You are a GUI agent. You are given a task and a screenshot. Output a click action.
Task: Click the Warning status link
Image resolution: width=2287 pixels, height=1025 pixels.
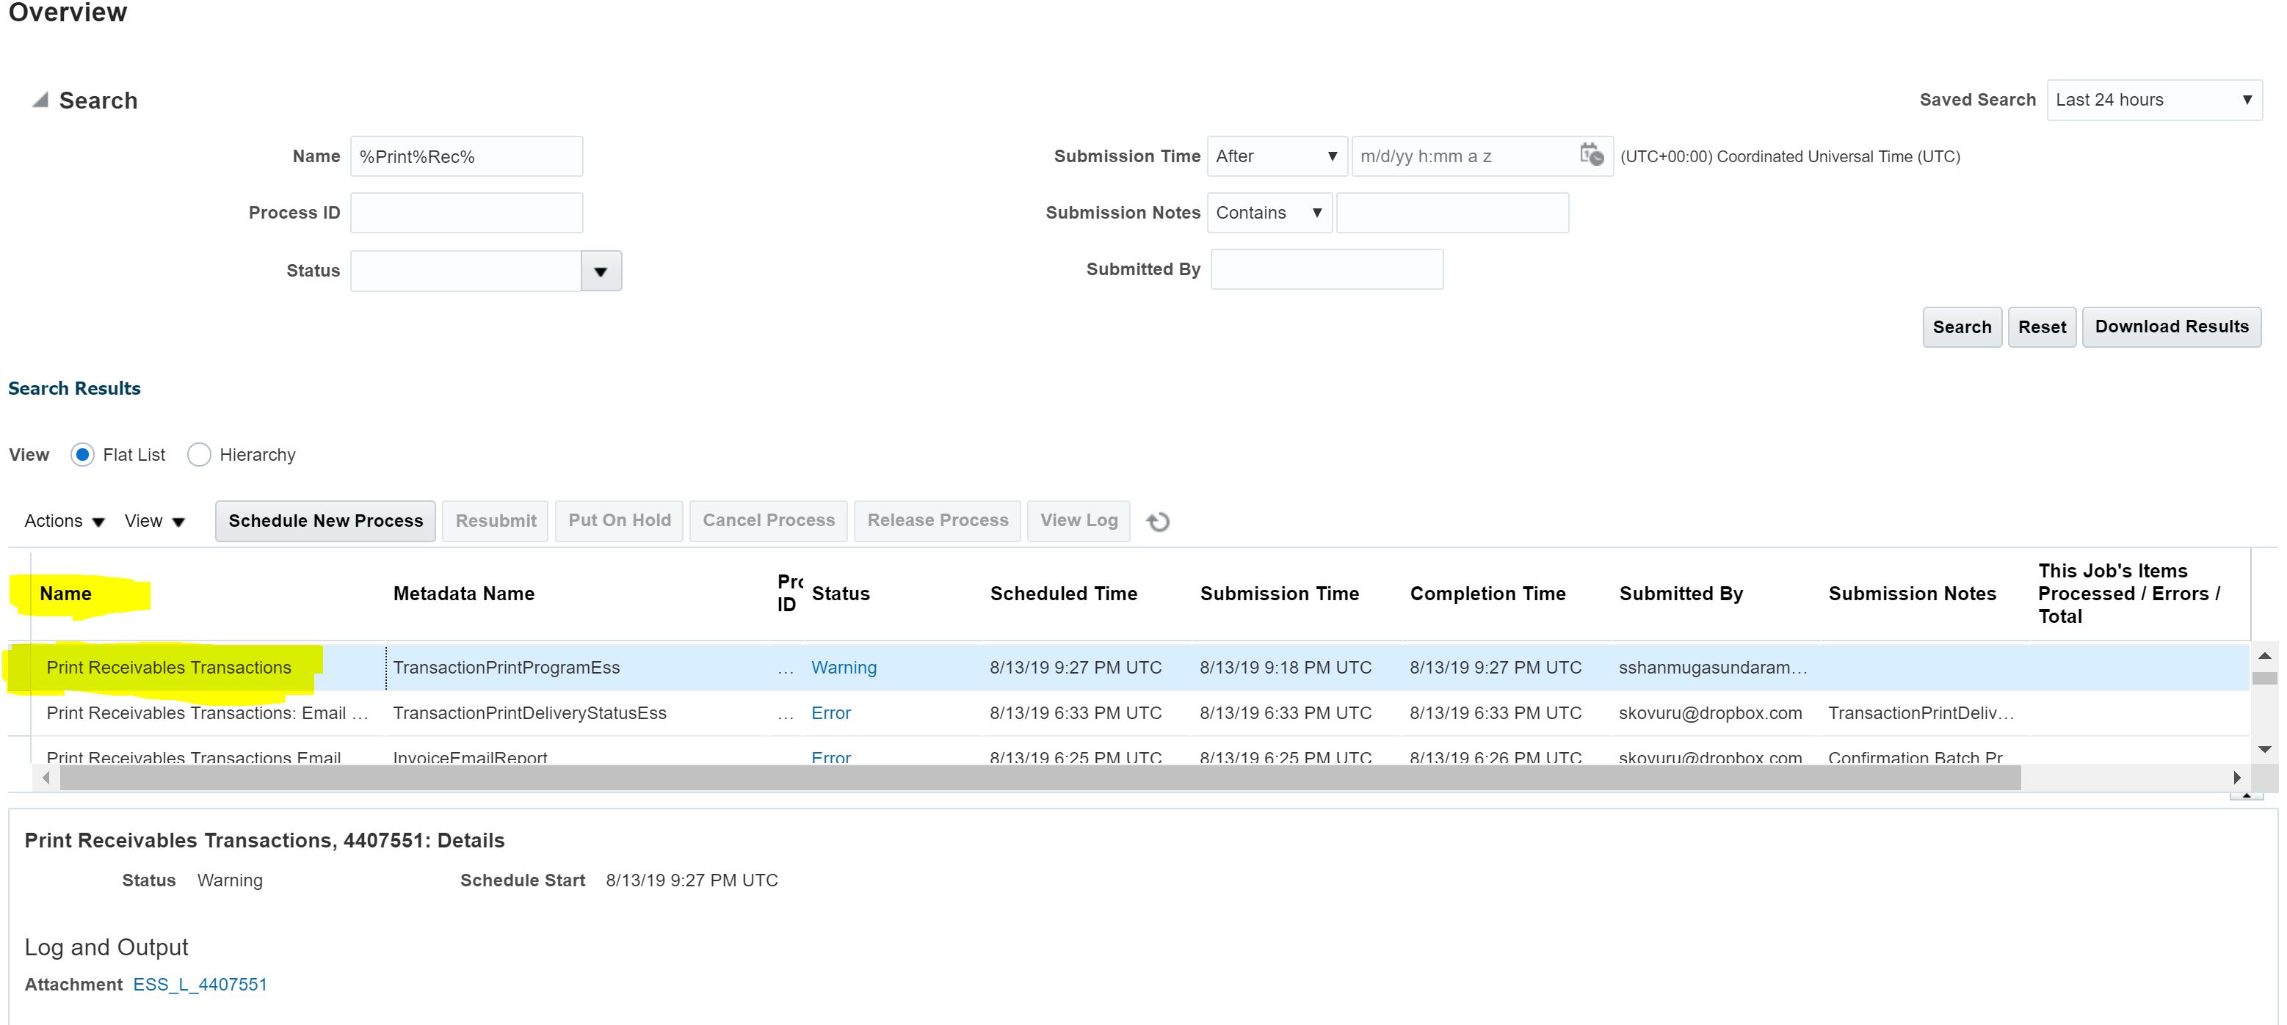coord(844,668)
